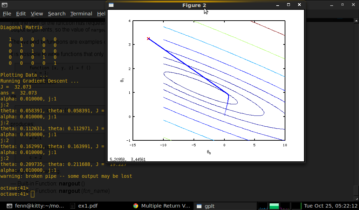Switch to gplt taskbar item
Image resolution: width=359 pixels, height=210 pixels.
click(x=225, y=206)
